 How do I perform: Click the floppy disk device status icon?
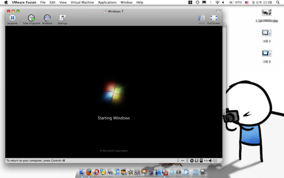pos(196,161)
